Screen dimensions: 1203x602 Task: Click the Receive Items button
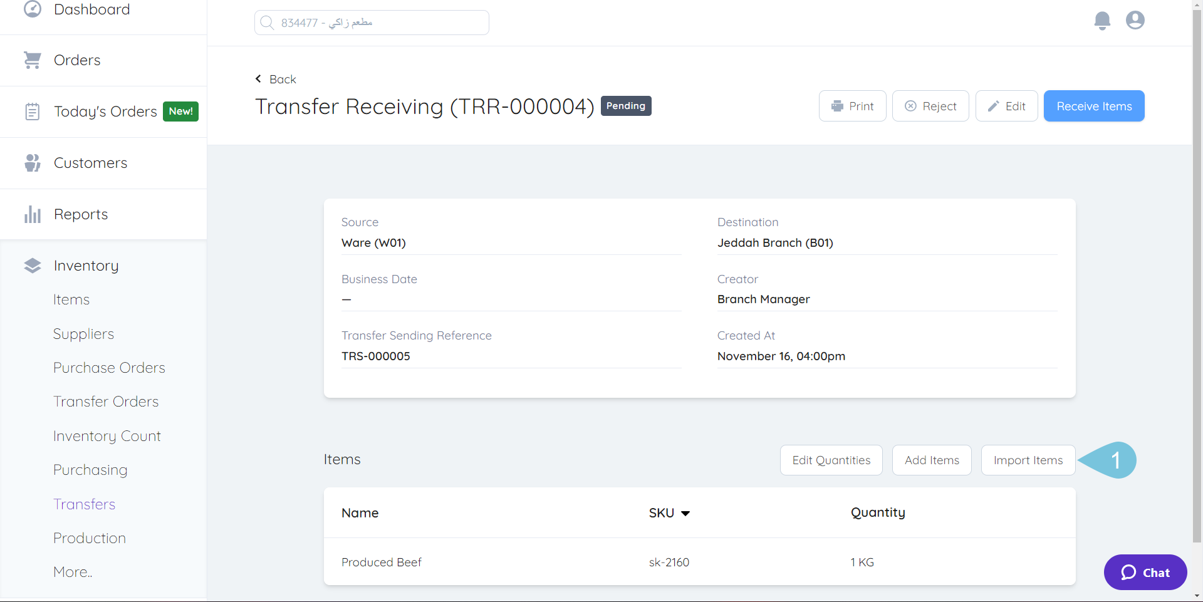pos(1093,106)
